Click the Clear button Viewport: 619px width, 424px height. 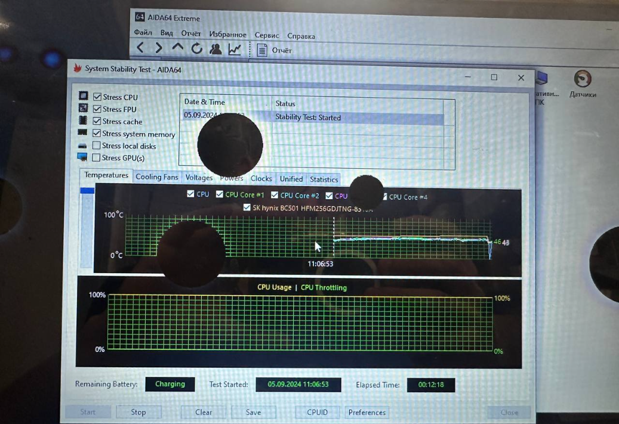[x=204, y=412]
